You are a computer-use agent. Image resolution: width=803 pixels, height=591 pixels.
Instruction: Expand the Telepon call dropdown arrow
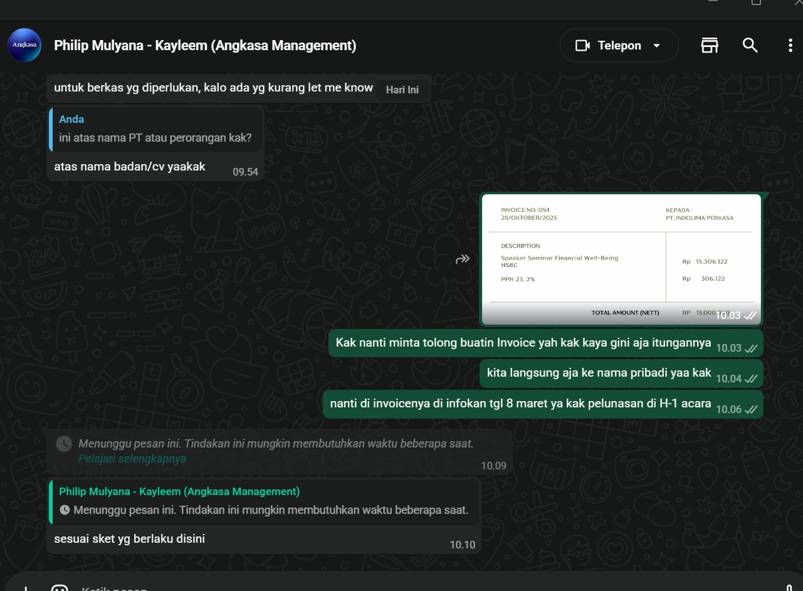coord(657,46)
